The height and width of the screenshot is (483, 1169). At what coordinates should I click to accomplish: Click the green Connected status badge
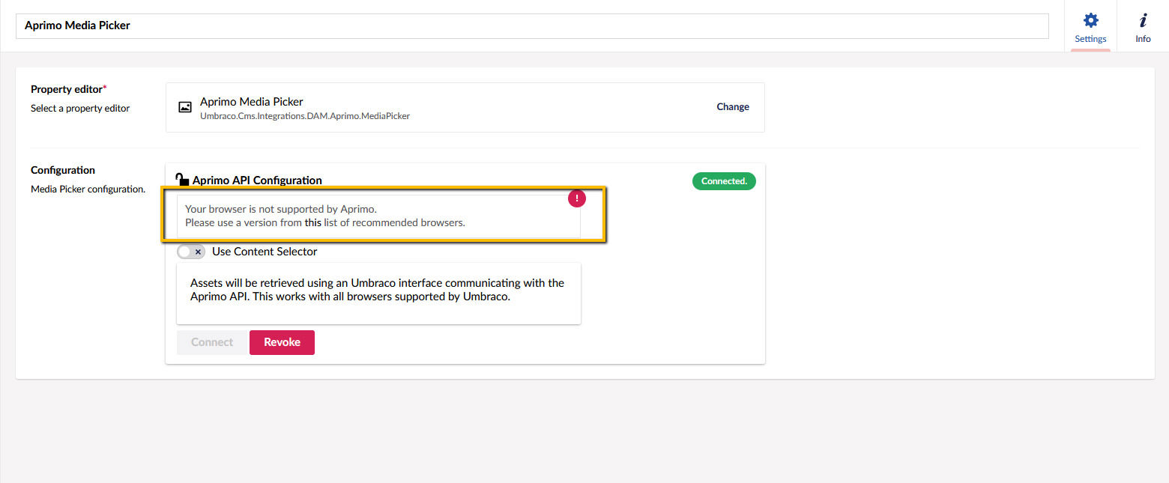click(x=724, y=181)
